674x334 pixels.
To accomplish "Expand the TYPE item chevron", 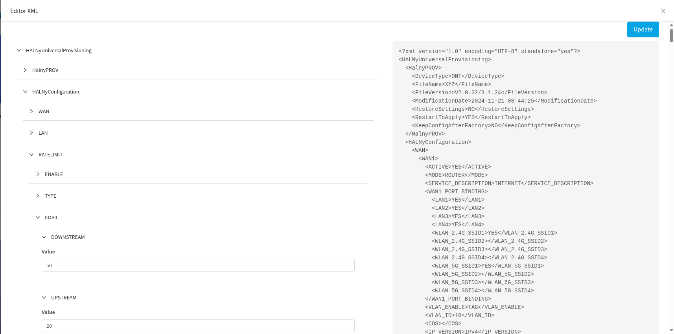I will (x=38, y=196).
